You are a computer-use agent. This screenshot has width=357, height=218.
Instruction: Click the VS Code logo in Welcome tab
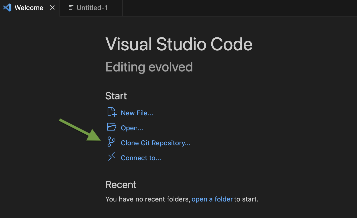[7, 8]
